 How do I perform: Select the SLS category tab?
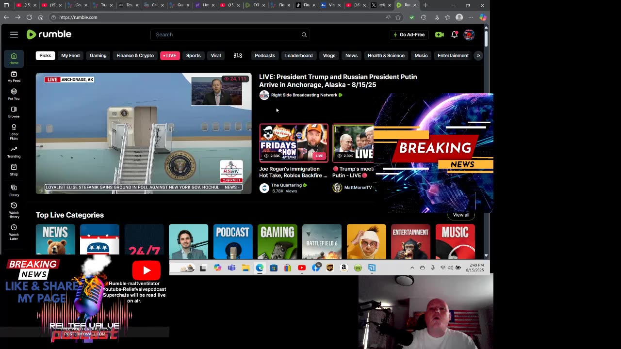point(238,55)
